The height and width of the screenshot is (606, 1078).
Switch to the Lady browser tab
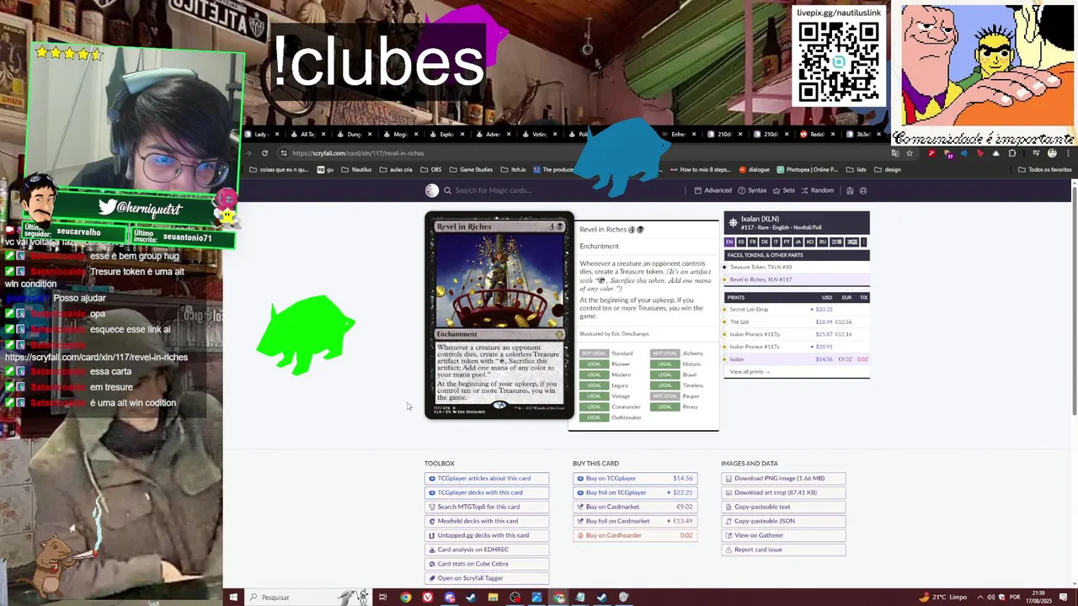[260, 135]
